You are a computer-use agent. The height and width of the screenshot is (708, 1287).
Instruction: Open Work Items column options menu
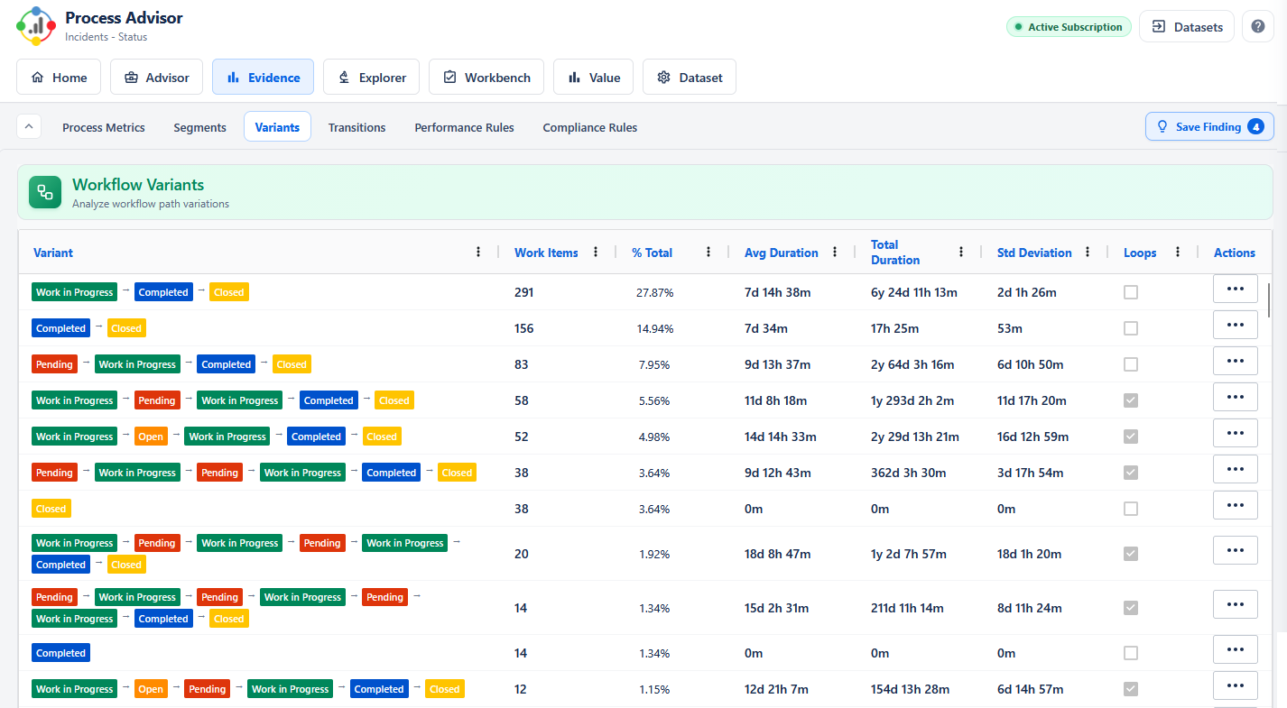596,253
